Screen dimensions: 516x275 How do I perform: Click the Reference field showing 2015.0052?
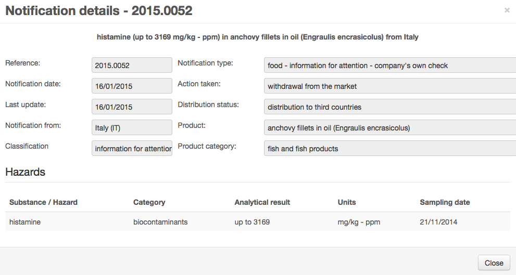pyautogui.click(x=132, y=66)
